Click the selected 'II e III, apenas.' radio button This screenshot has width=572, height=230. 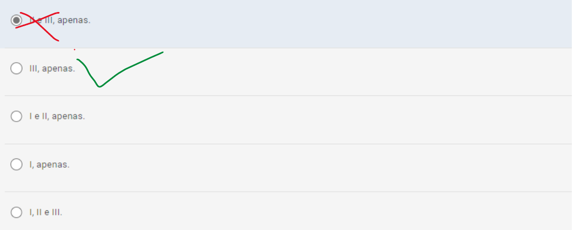click(16, 21)
